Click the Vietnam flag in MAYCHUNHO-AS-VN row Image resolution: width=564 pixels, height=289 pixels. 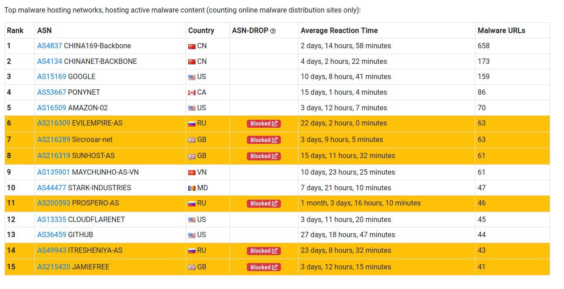pyautogui.click(x=192, y=172)
